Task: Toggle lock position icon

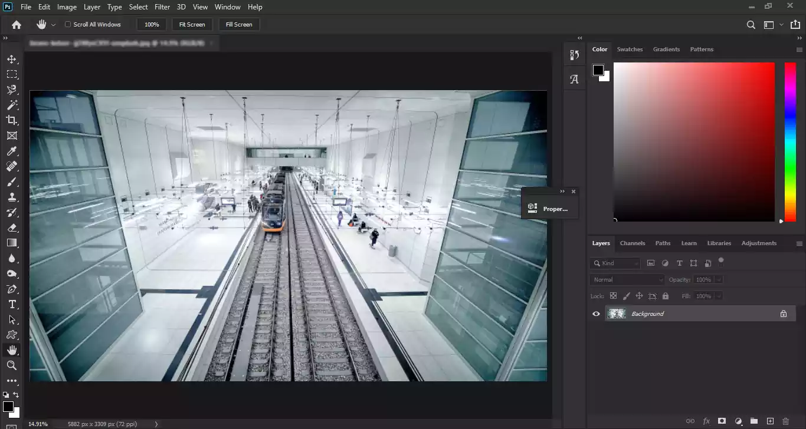Action: pyautogui.click(x=639, y=296)
